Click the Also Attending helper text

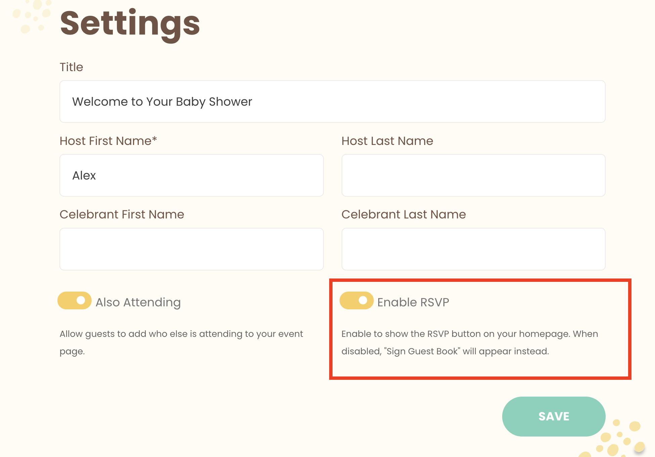point(181,342)
